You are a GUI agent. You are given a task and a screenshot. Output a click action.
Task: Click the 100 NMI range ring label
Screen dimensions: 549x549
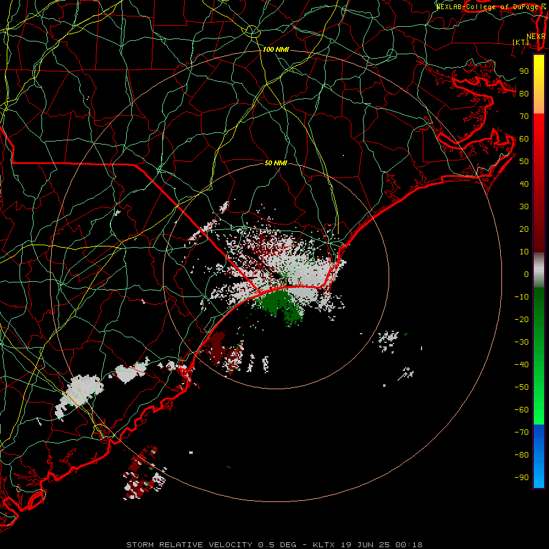click(276, 50)
